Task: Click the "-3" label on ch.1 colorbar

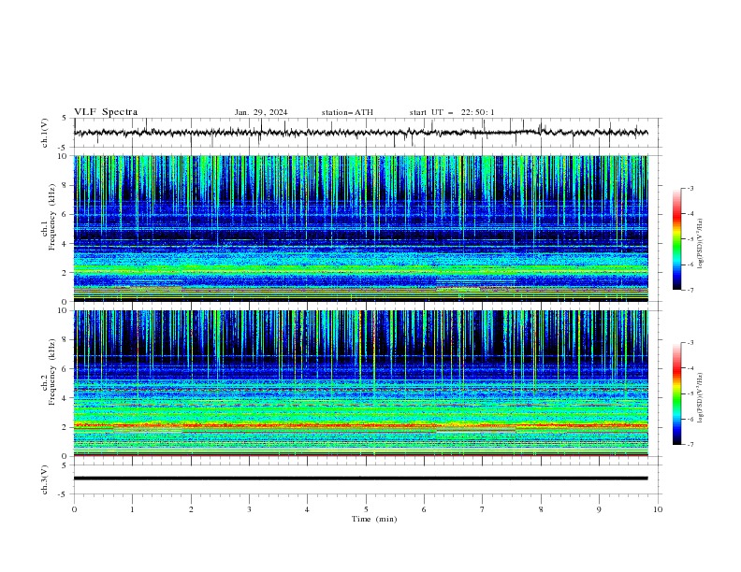Action: click(x=690, y=188)
